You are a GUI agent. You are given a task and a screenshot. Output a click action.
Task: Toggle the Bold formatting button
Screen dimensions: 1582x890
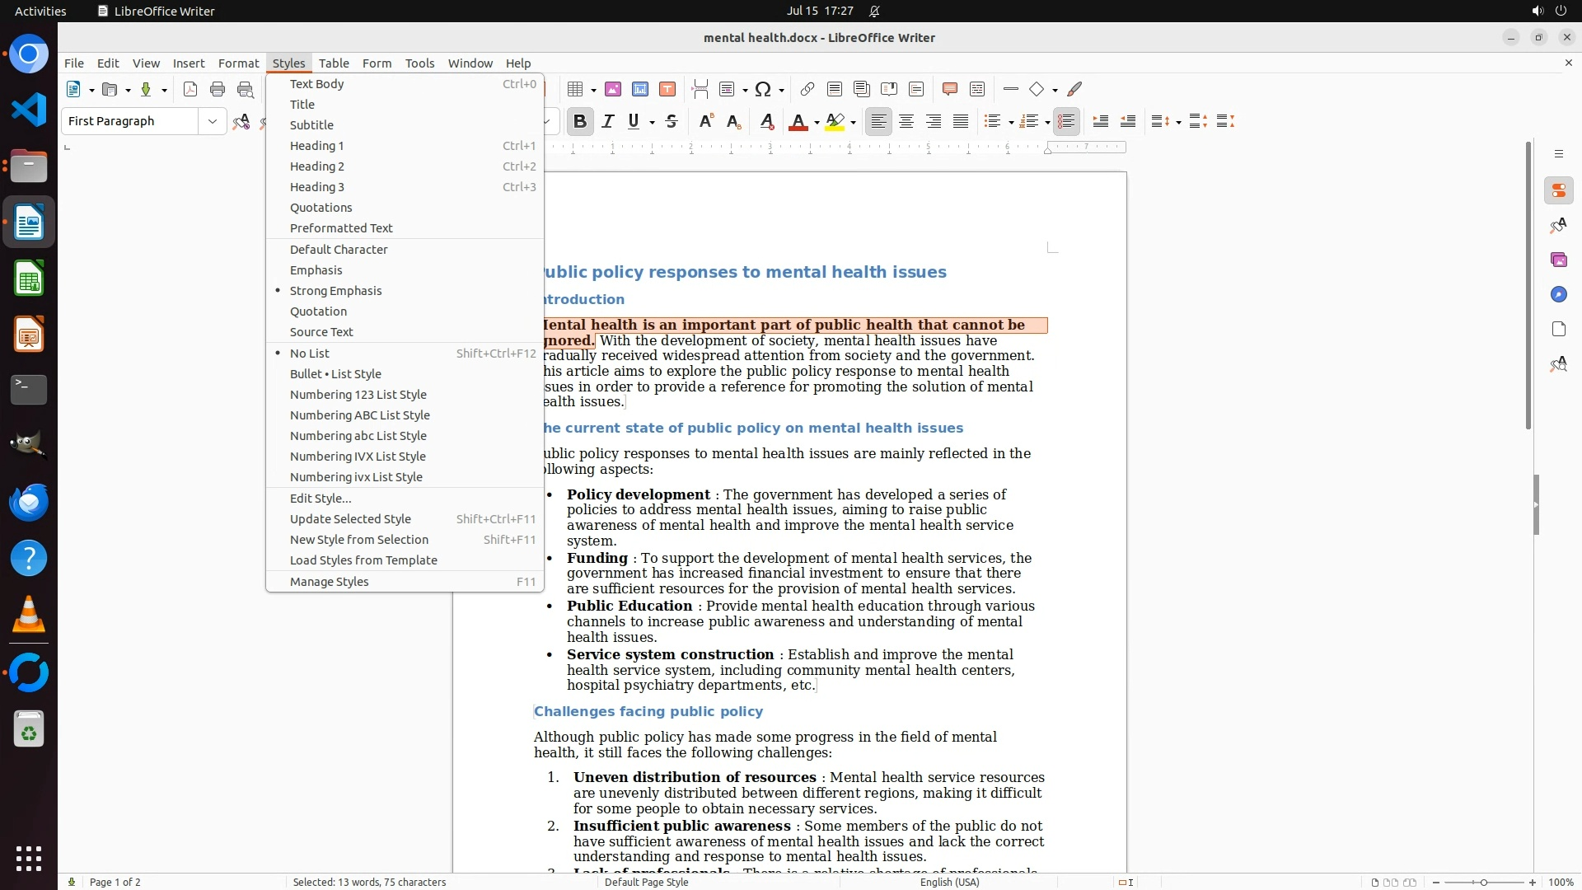click(579, 121)
